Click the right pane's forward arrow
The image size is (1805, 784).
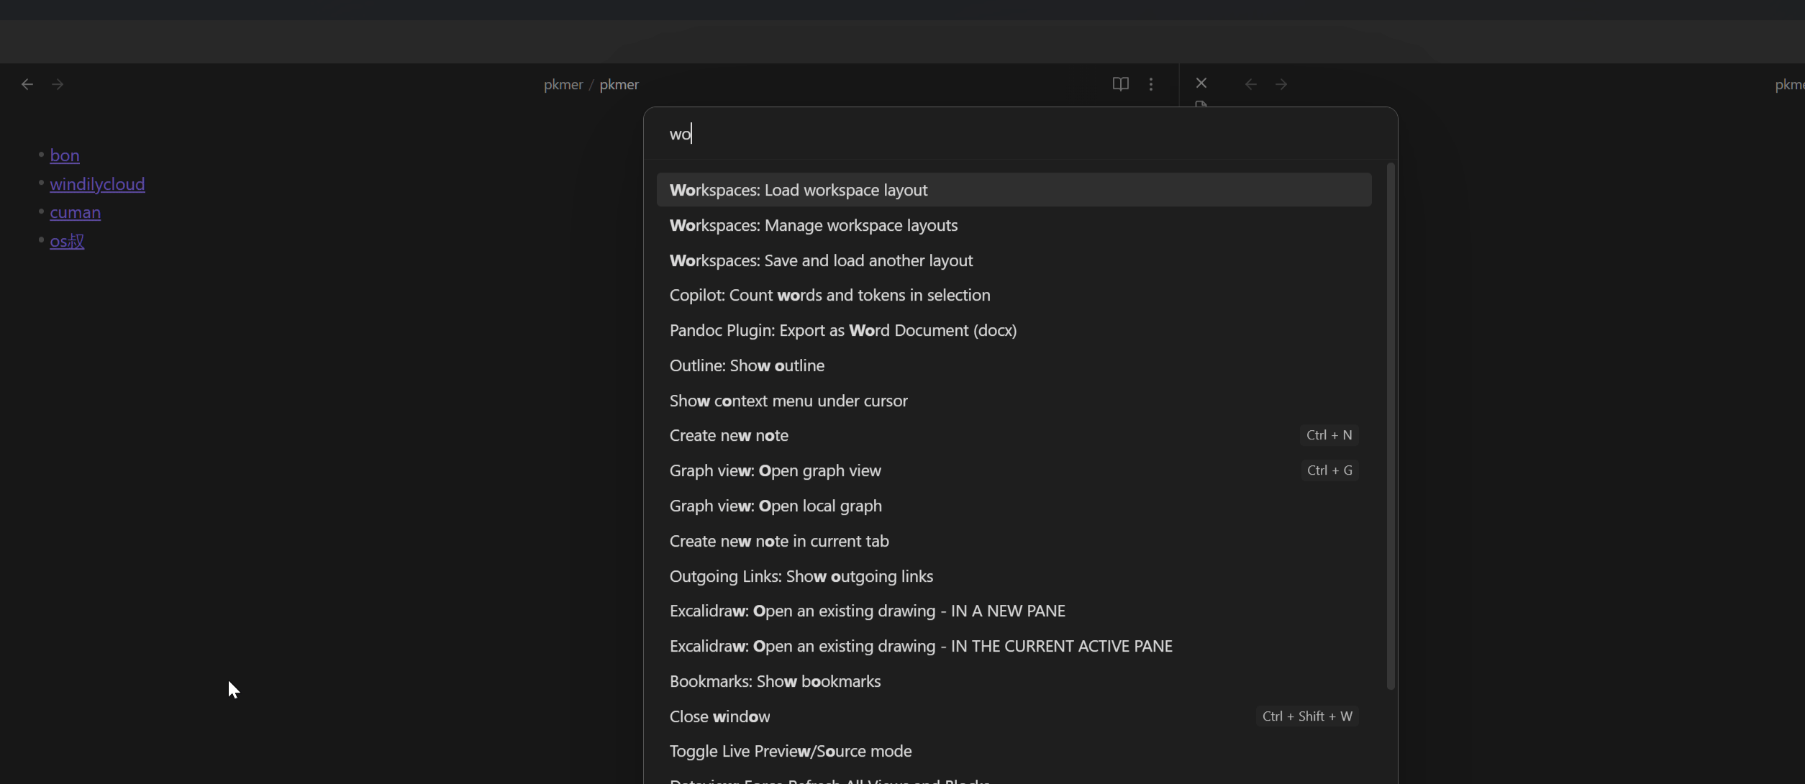(x=1281, y=84)
